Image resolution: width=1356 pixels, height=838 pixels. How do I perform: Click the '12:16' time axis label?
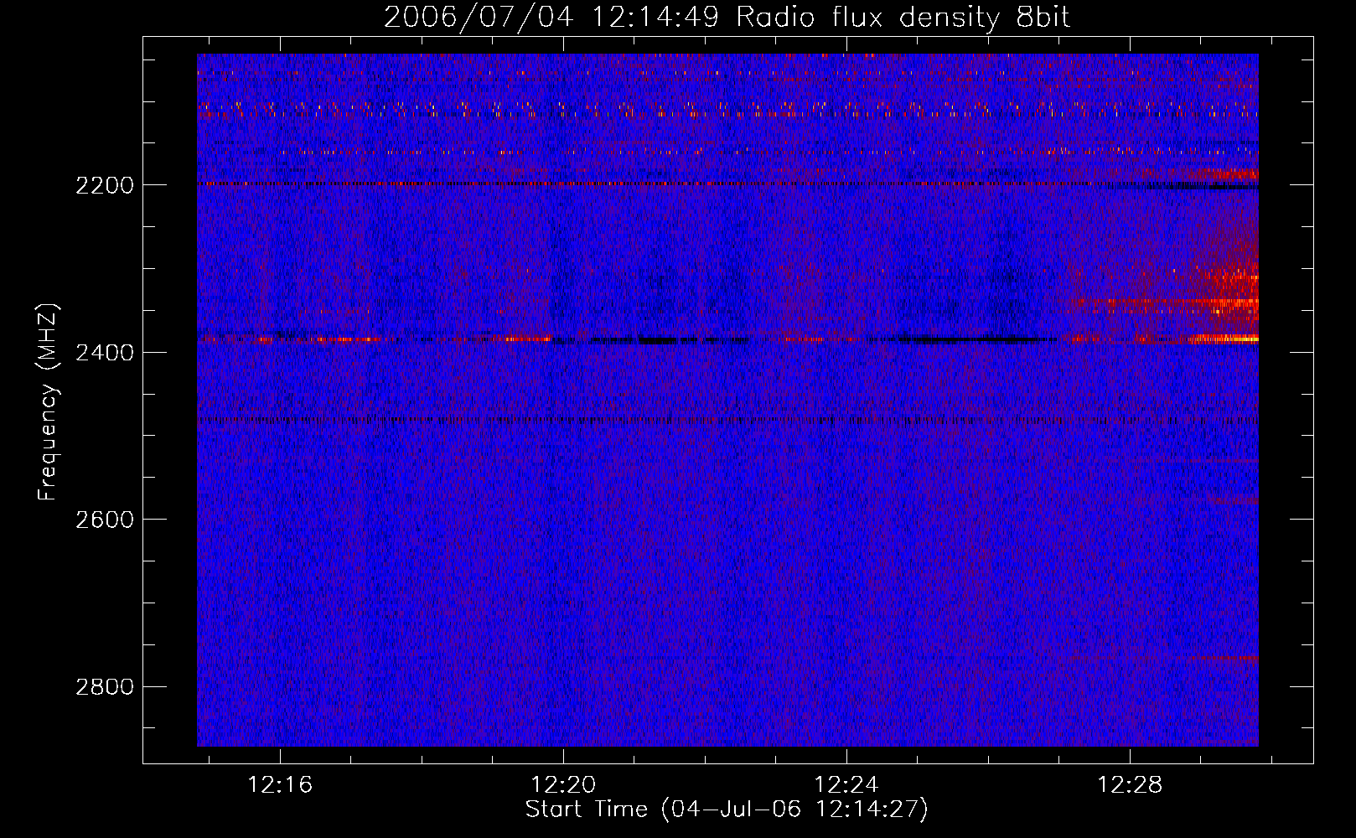(280, 784)
